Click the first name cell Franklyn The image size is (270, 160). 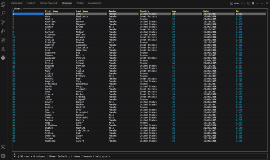pos(50,42)
